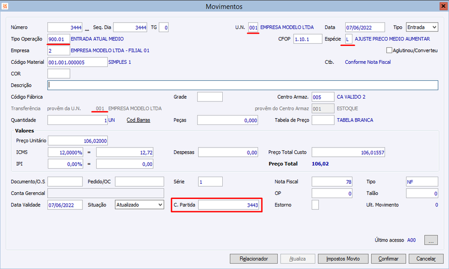Viewport: 449px width, 269px height.
Task: Click the Preço Total value 106,02
Action: tap(320, 164)
